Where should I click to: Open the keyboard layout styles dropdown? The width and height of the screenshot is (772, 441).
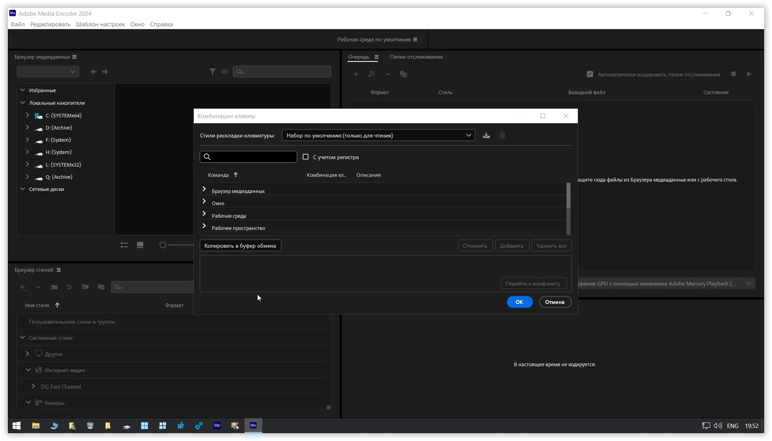(378, 135)
